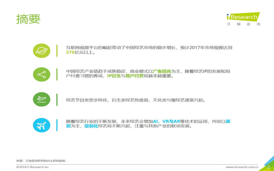Click the blue vertical bar beside the airplane icon
Screen dimensions: 274x171
57,124
